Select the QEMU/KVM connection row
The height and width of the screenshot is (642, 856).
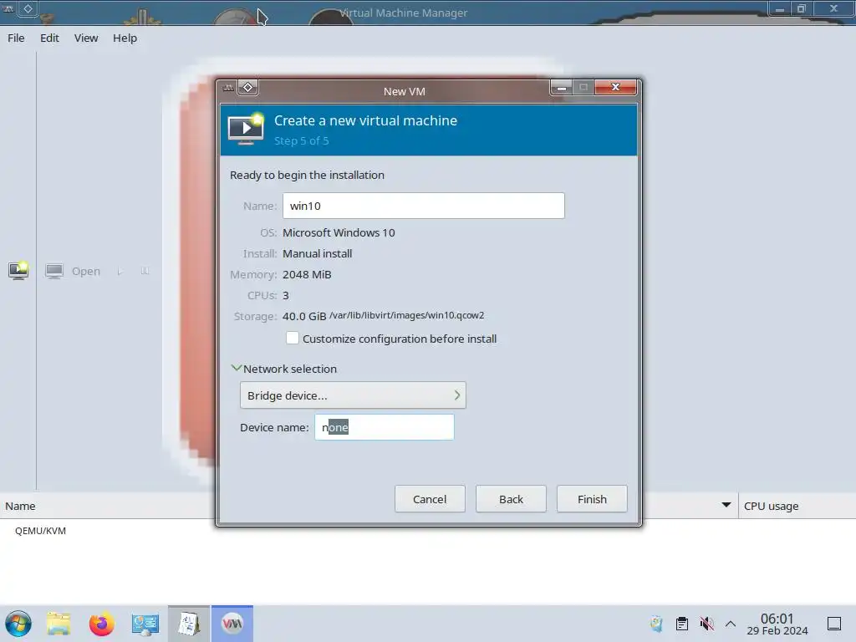point(40,531)
